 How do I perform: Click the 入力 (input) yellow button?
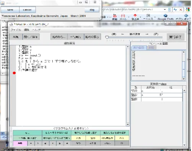(78, 138)
